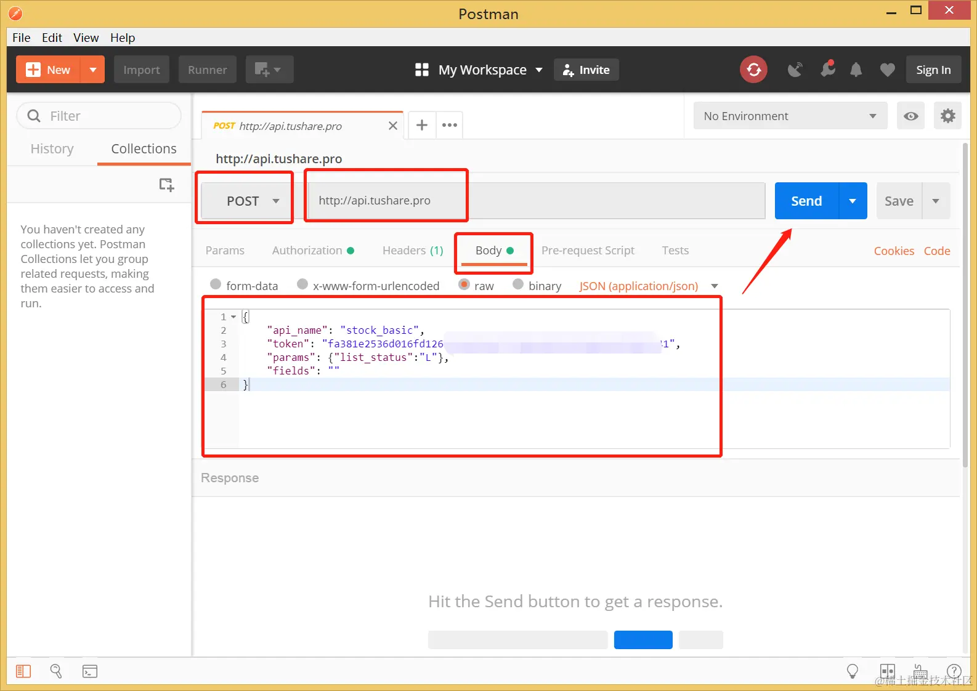Screen dimensions: 977x691
Task: Select the Body tab
Action: (x=494, y=250)
